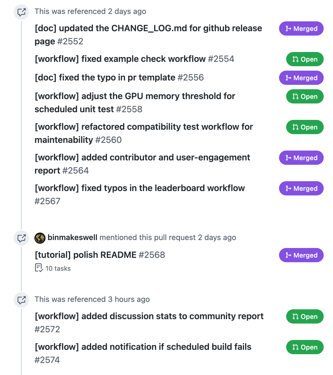Viewport: 333px width, 375px height.
Task: Click the tasks checklist icon under PR #2568
Action: click(39, 267)
